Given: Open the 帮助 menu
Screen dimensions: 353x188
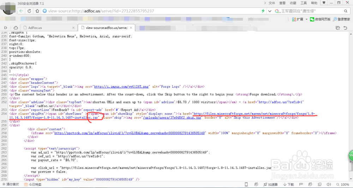Looking at the screenshot, I should point(314,3).
